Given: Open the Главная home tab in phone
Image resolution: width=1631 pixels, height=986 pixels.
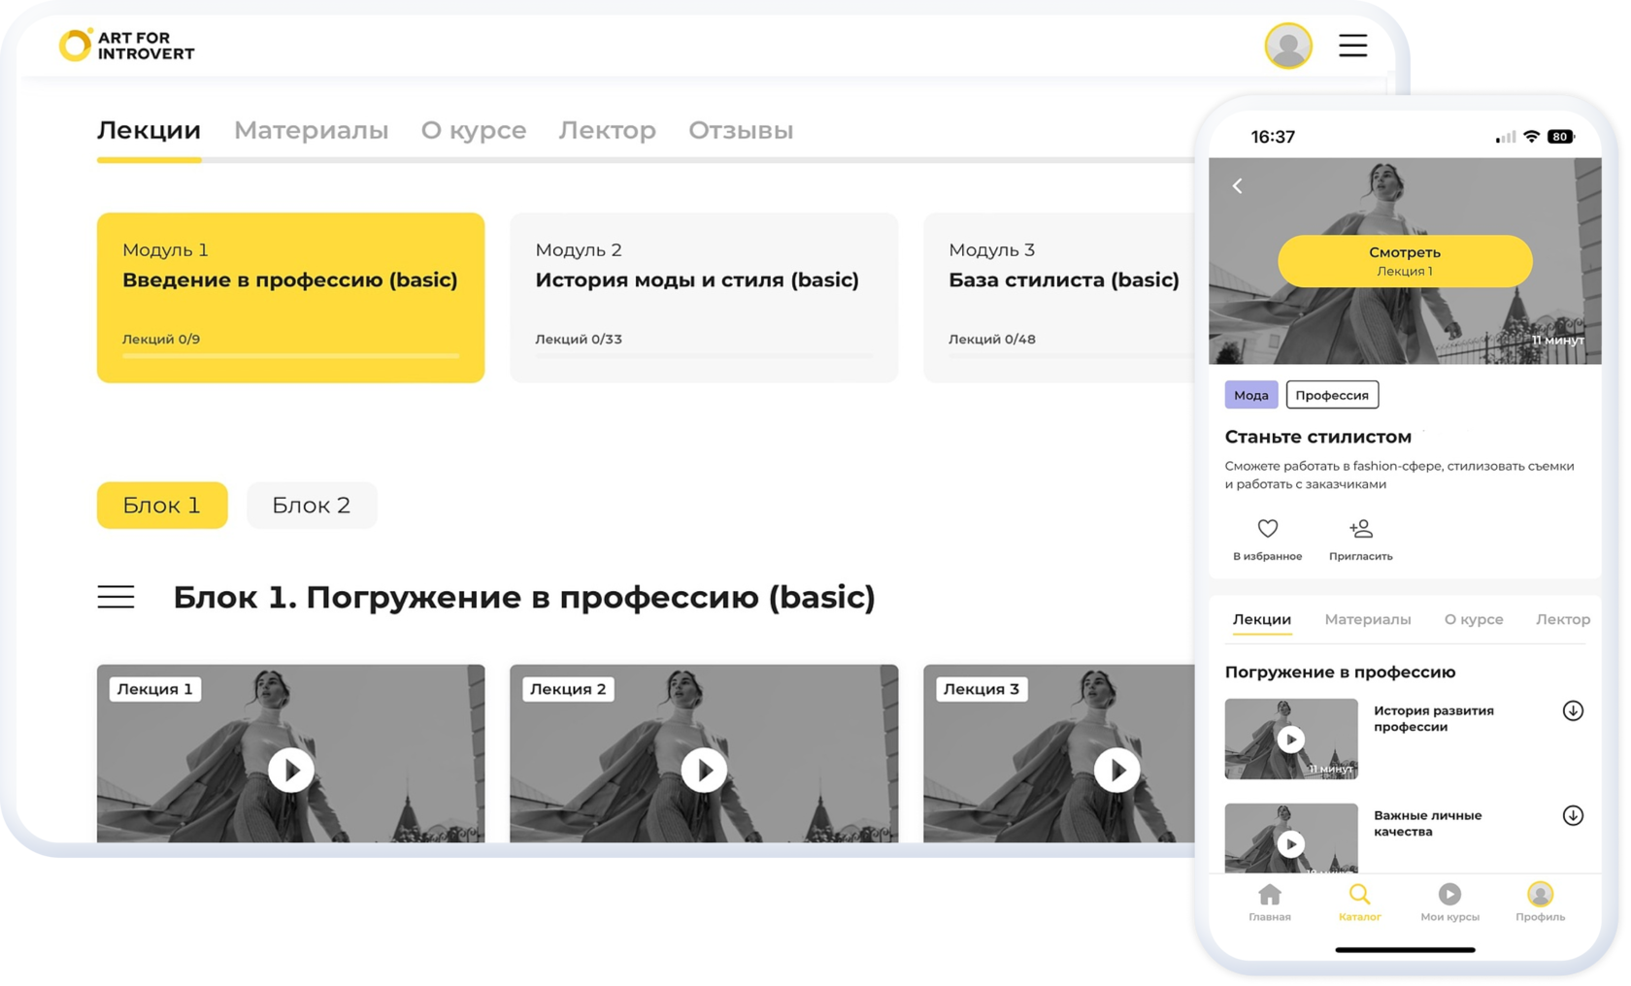Looking at the screenshot, I should pyautogui.click(x=1269, y=902).
